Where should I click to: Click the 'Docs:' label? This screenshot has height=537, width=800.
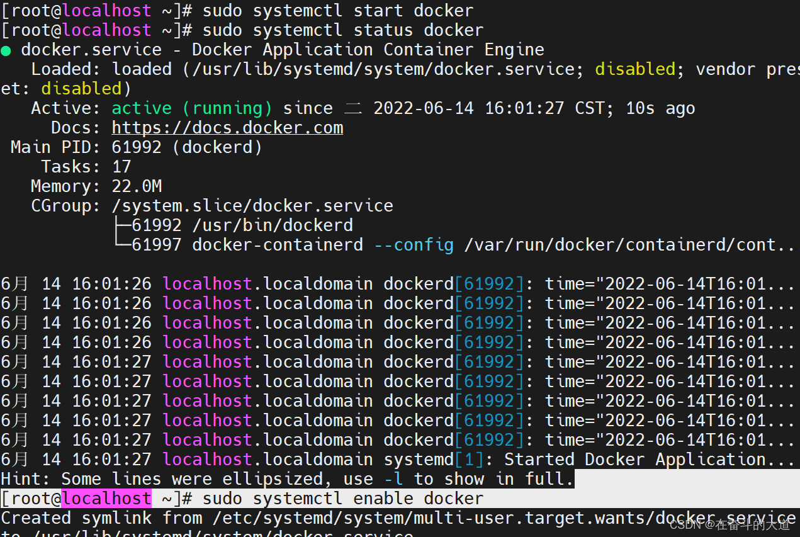coord(76,128)
